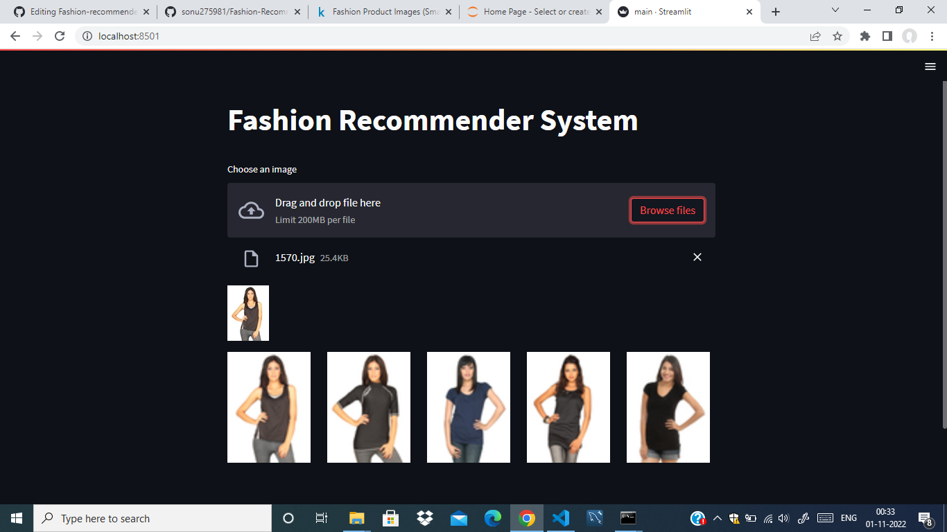The width and height of the screenshot is (947, 532).
Task: Reload the localhost page
Action: click(59, 35)
